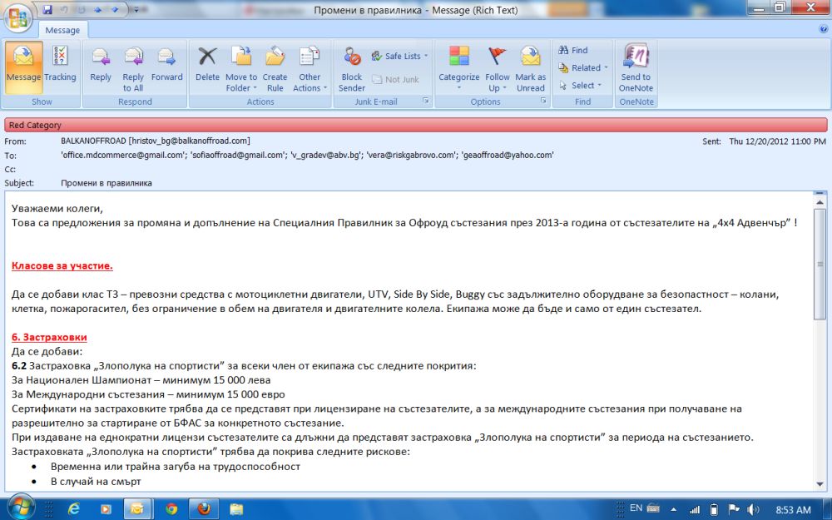Click the scroll down arrow of message body
This screenshot has height=520, width=832.
point(820,483)
